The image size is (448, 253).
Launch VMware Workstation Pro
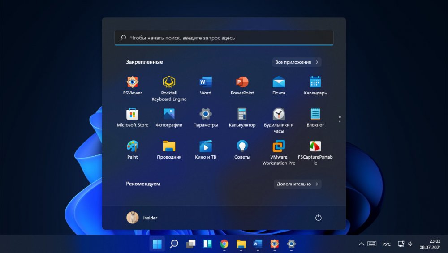click(279, 153)
